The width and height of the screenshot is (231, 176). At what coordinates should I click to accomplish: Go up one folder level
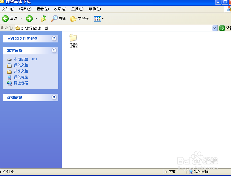[x=44, y=19]
